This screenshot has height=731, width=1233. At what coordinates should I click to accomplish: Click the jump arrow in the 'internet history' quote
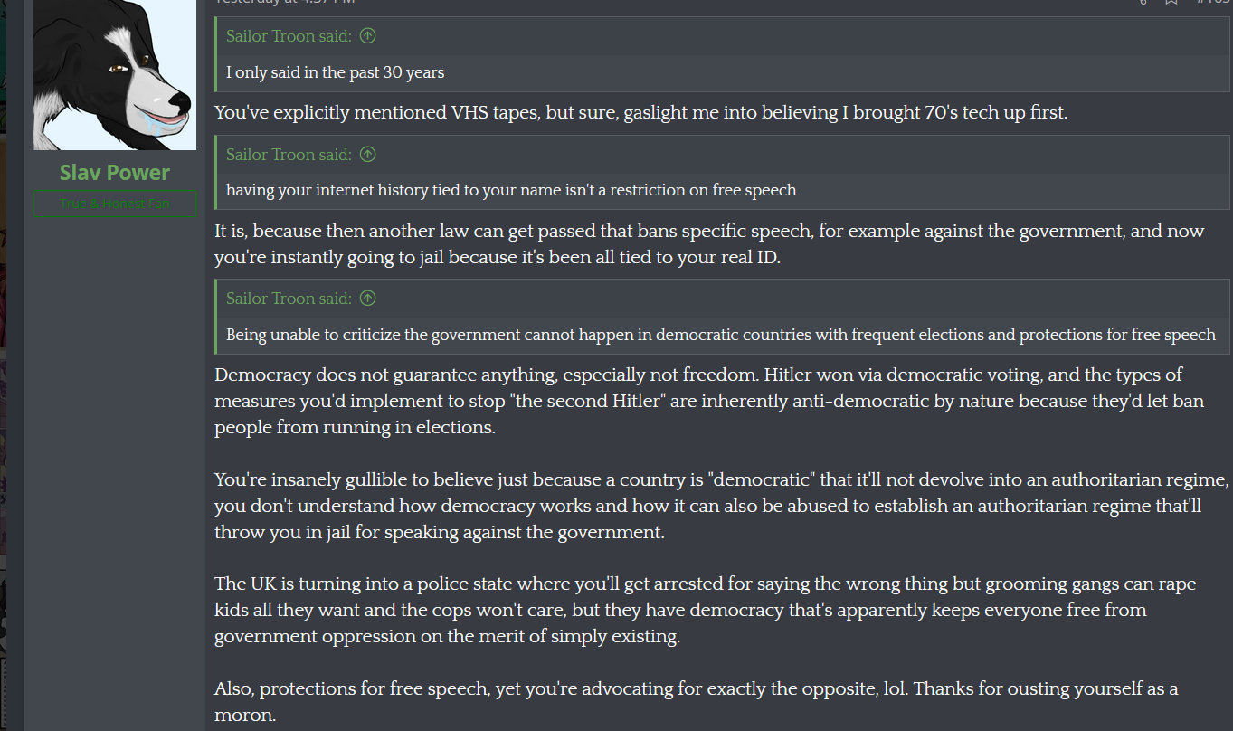click(367, 155)
